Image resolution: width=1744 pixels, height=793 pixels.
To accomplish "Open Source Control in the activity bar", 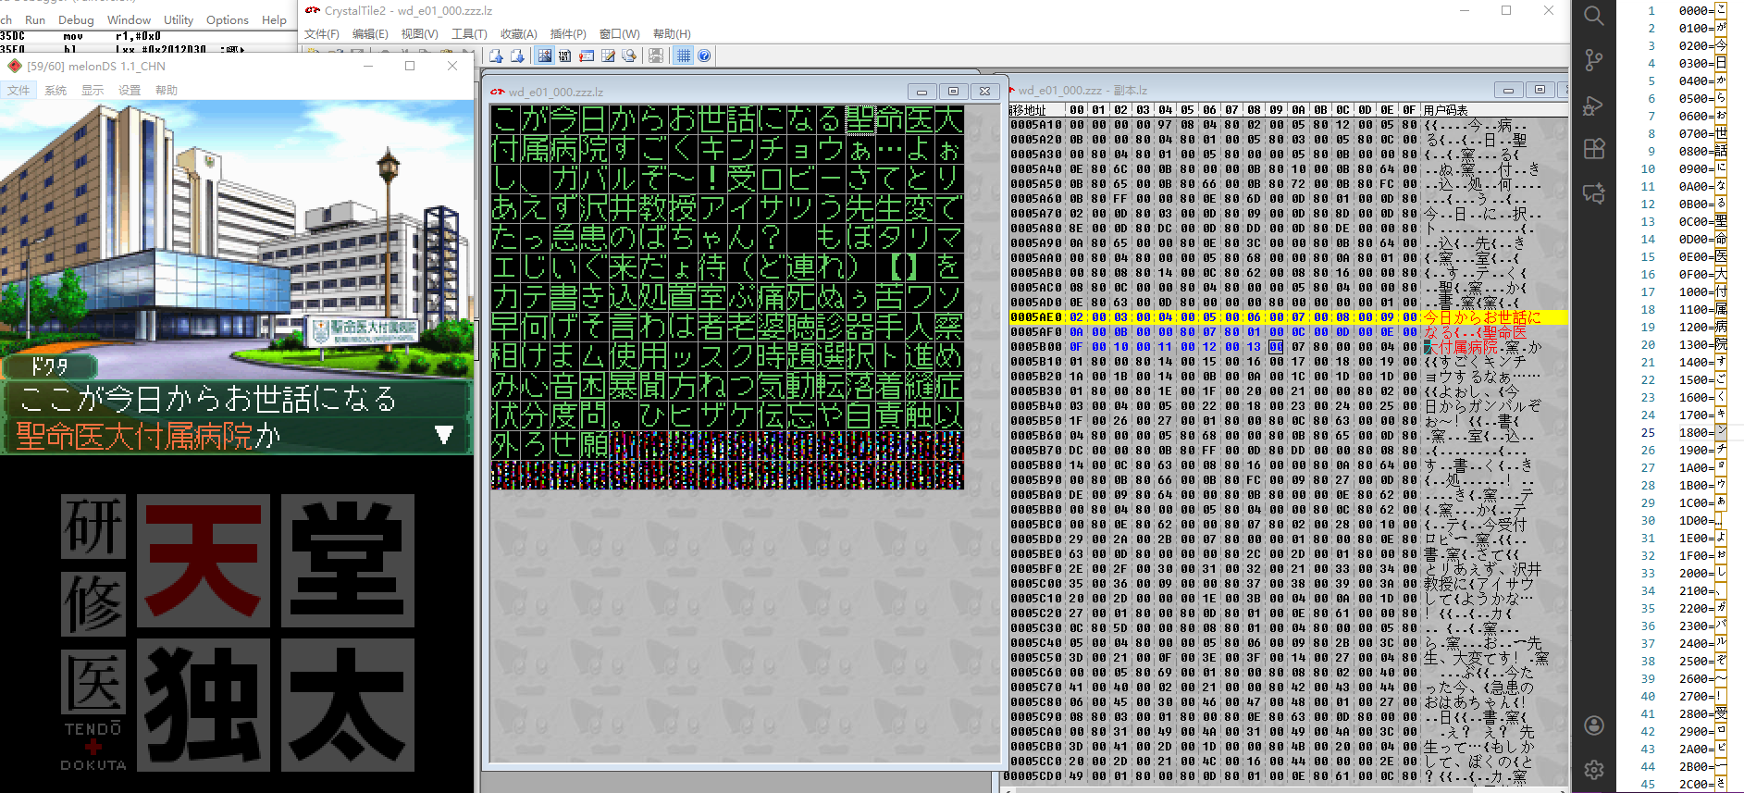I will point(1593,60).
